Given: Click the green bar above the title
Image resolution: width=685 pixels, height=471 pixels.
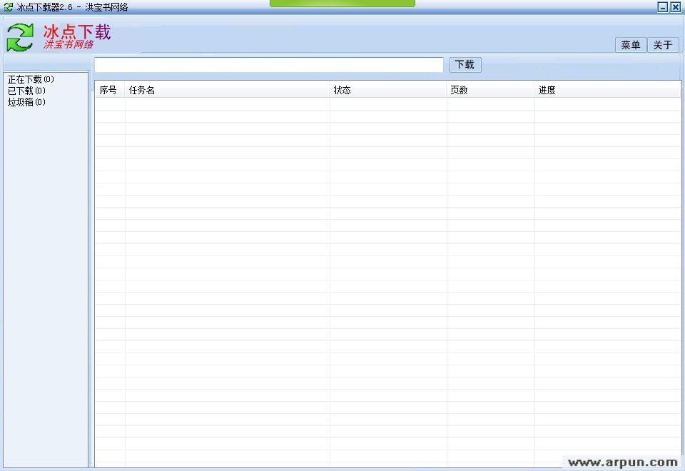Looking at the screenshot, I should pyautogui.click(x=342, y=4).
